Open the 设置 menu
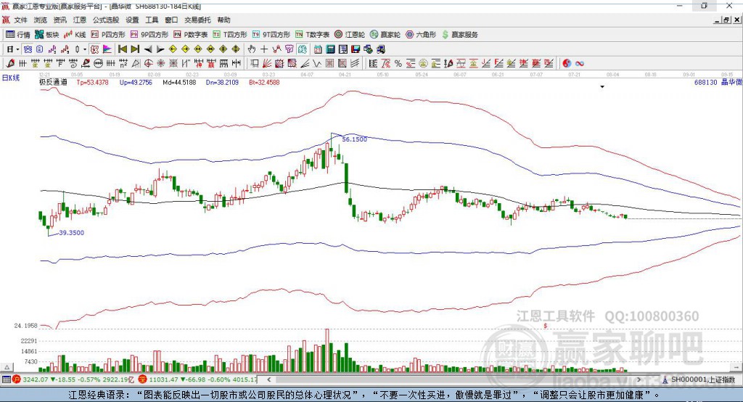 (x=132, y=20)
